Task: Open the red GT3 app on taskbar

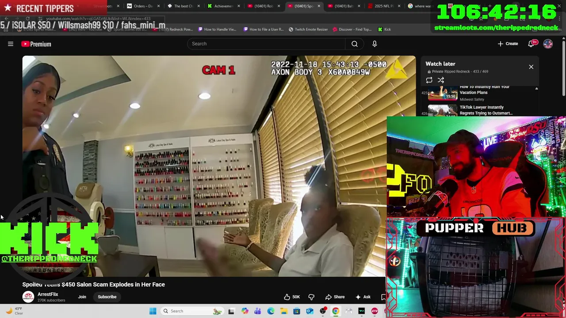Action: coord(375,311)
